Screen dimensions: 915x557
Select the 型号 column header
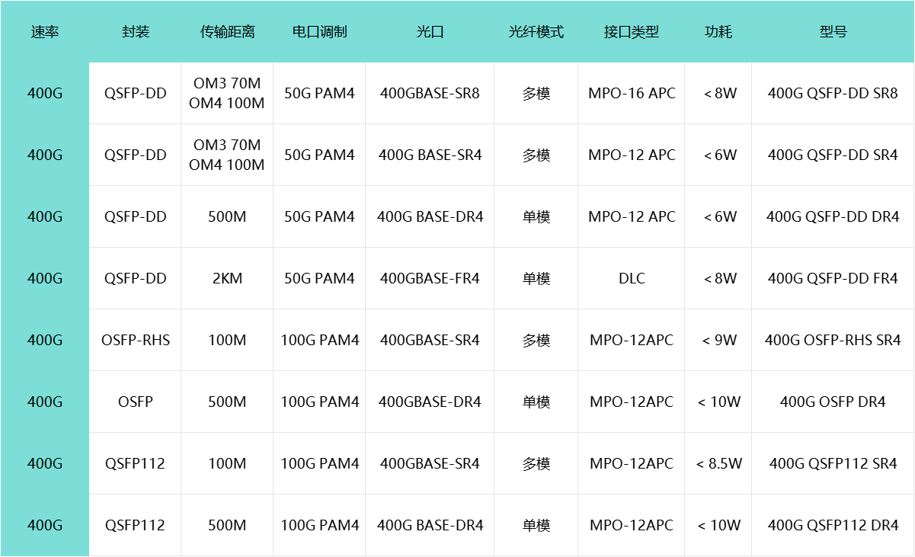click(x=833, y=32)
